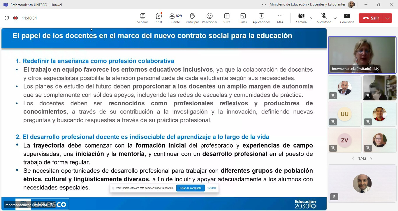The image size is (398, 211).
Task: Click the muted mic icon on UU tile
Action: tap(333, 122)
